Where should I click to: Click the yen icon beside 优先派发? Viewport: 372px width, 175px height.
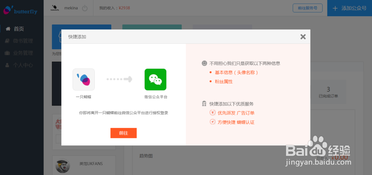coord(212,113)
